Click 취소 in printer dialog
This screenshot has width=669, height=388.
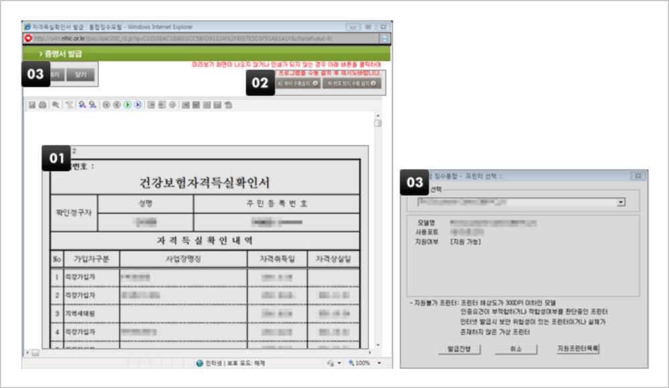[x=516, y=349]
